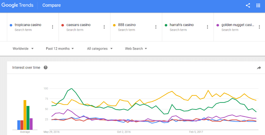Open the Past 12 months dropdown
The image size is (265, 135).
coord(60,48)
